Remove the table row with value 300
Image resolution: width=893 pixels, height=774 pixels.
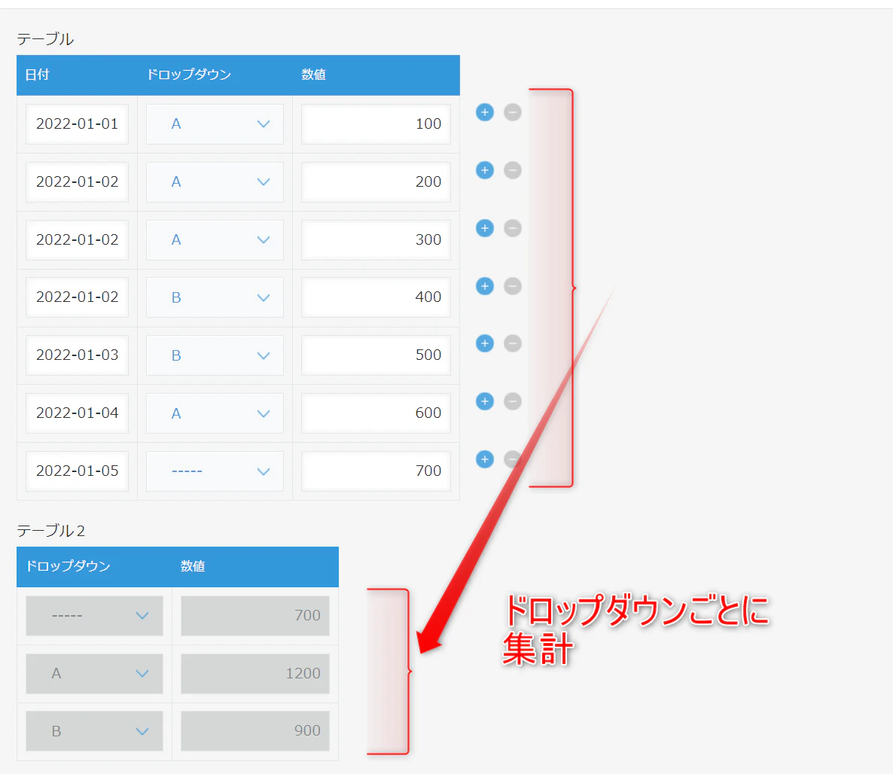513,228
